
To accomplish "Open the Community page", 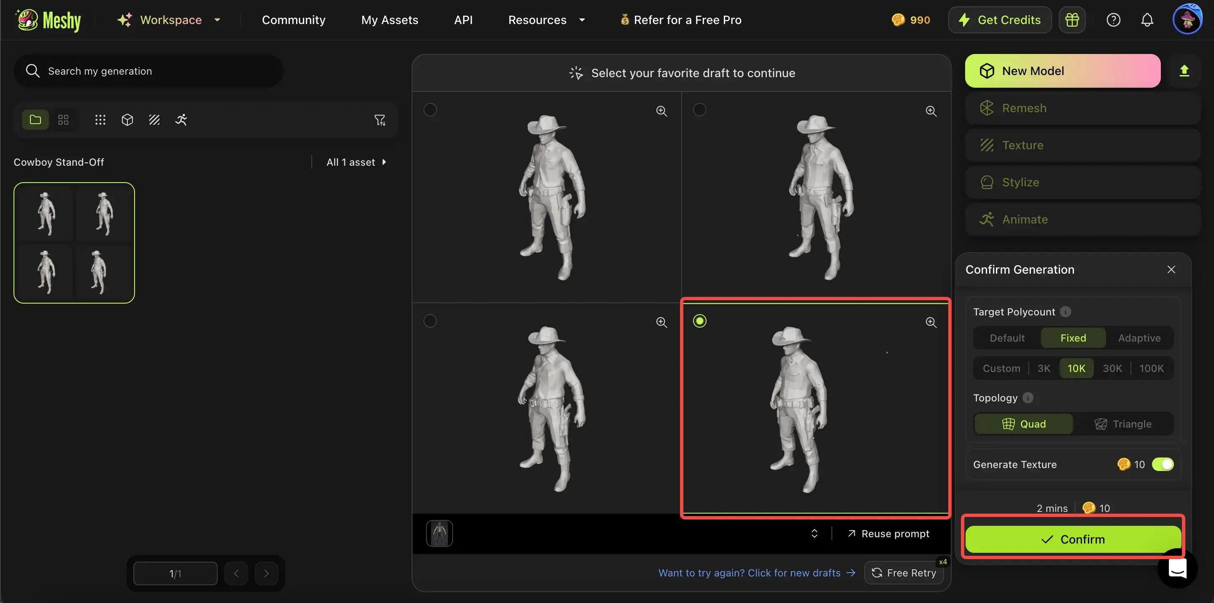I will click(293, 20).
